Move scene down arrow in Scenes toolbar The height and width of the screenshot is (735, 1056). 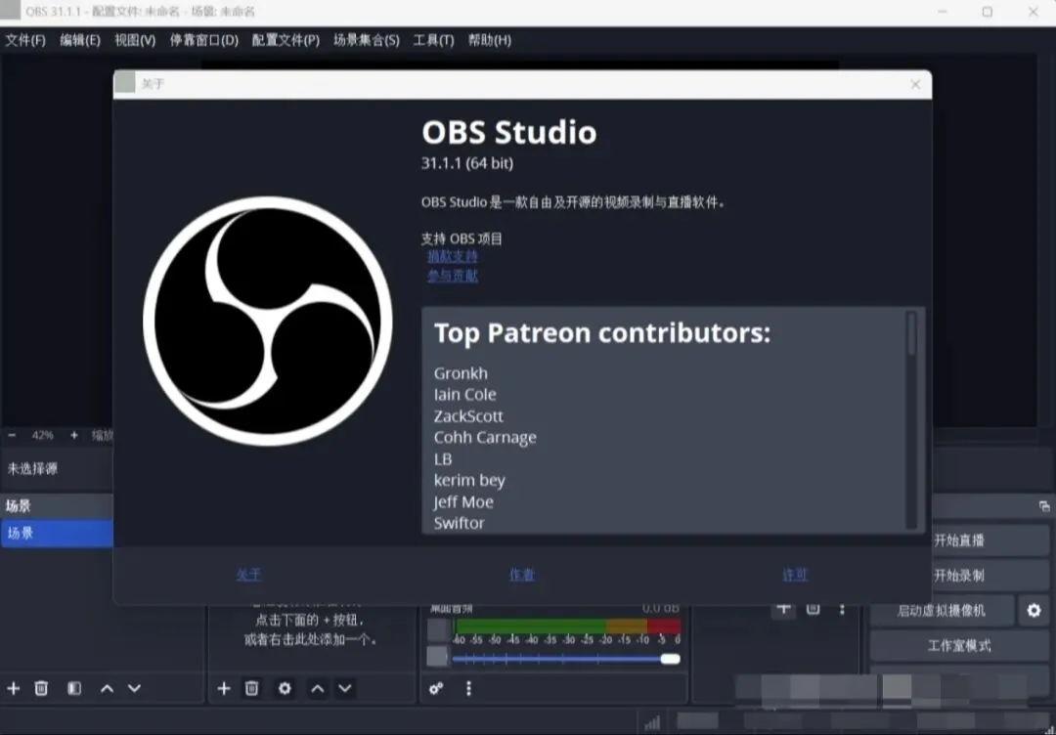tap(135, 688)
